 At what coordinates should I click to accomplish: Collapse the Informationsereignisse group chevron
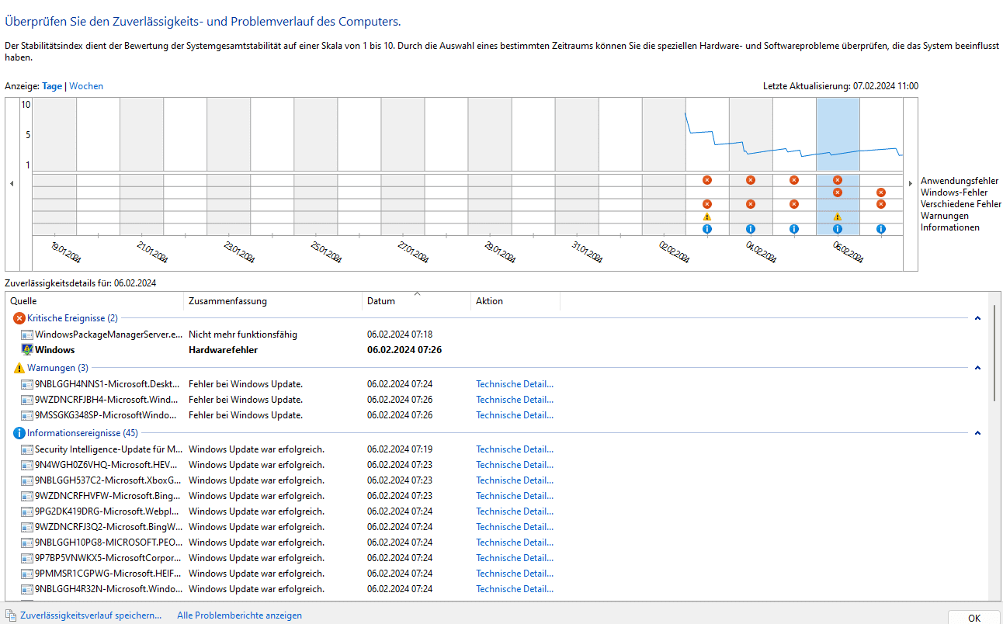click(x=978, y=433)
